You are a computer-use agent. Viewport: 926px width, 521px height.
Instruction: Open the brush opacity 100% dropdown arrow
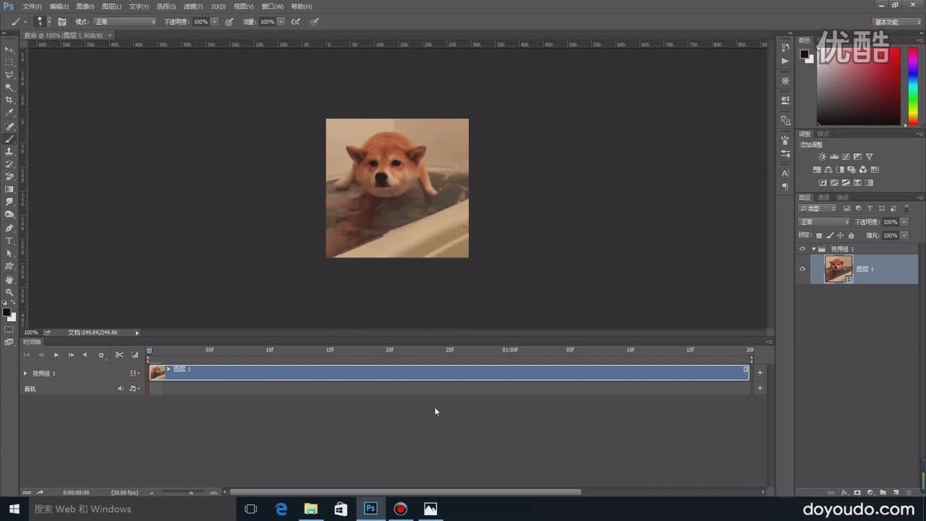pos(215,22)
